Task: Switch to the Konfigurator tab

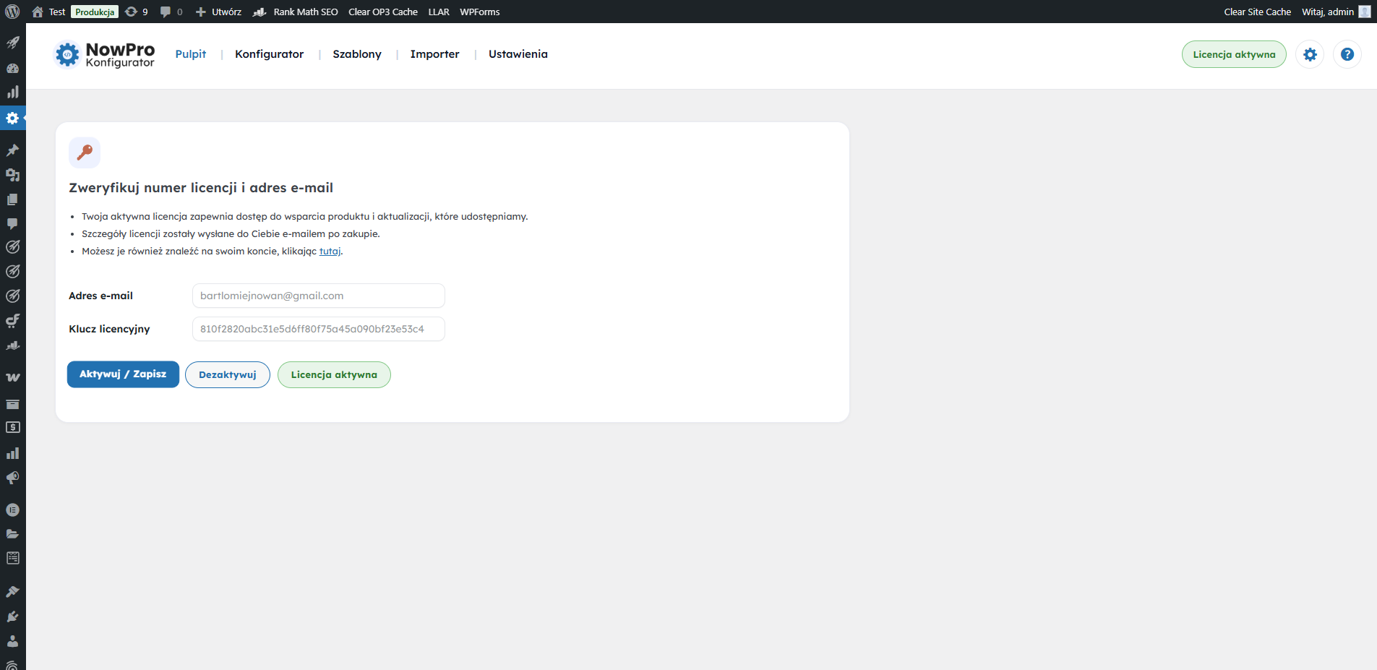Action: click(x=269, y=54)
